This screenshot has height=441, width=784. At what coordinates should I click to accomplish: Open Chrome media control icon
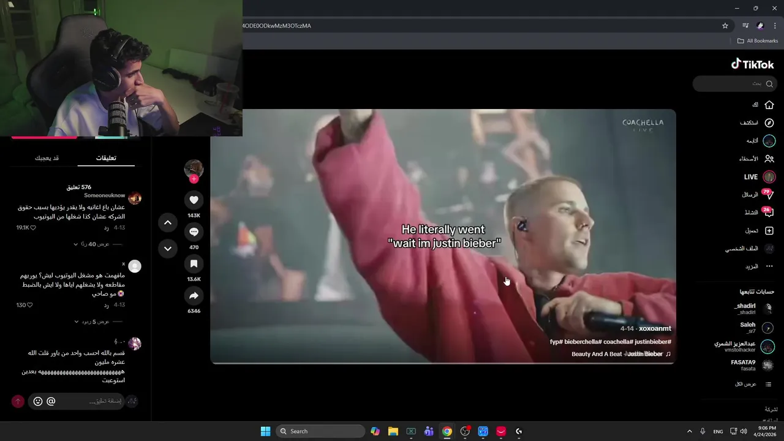(745, 26)
